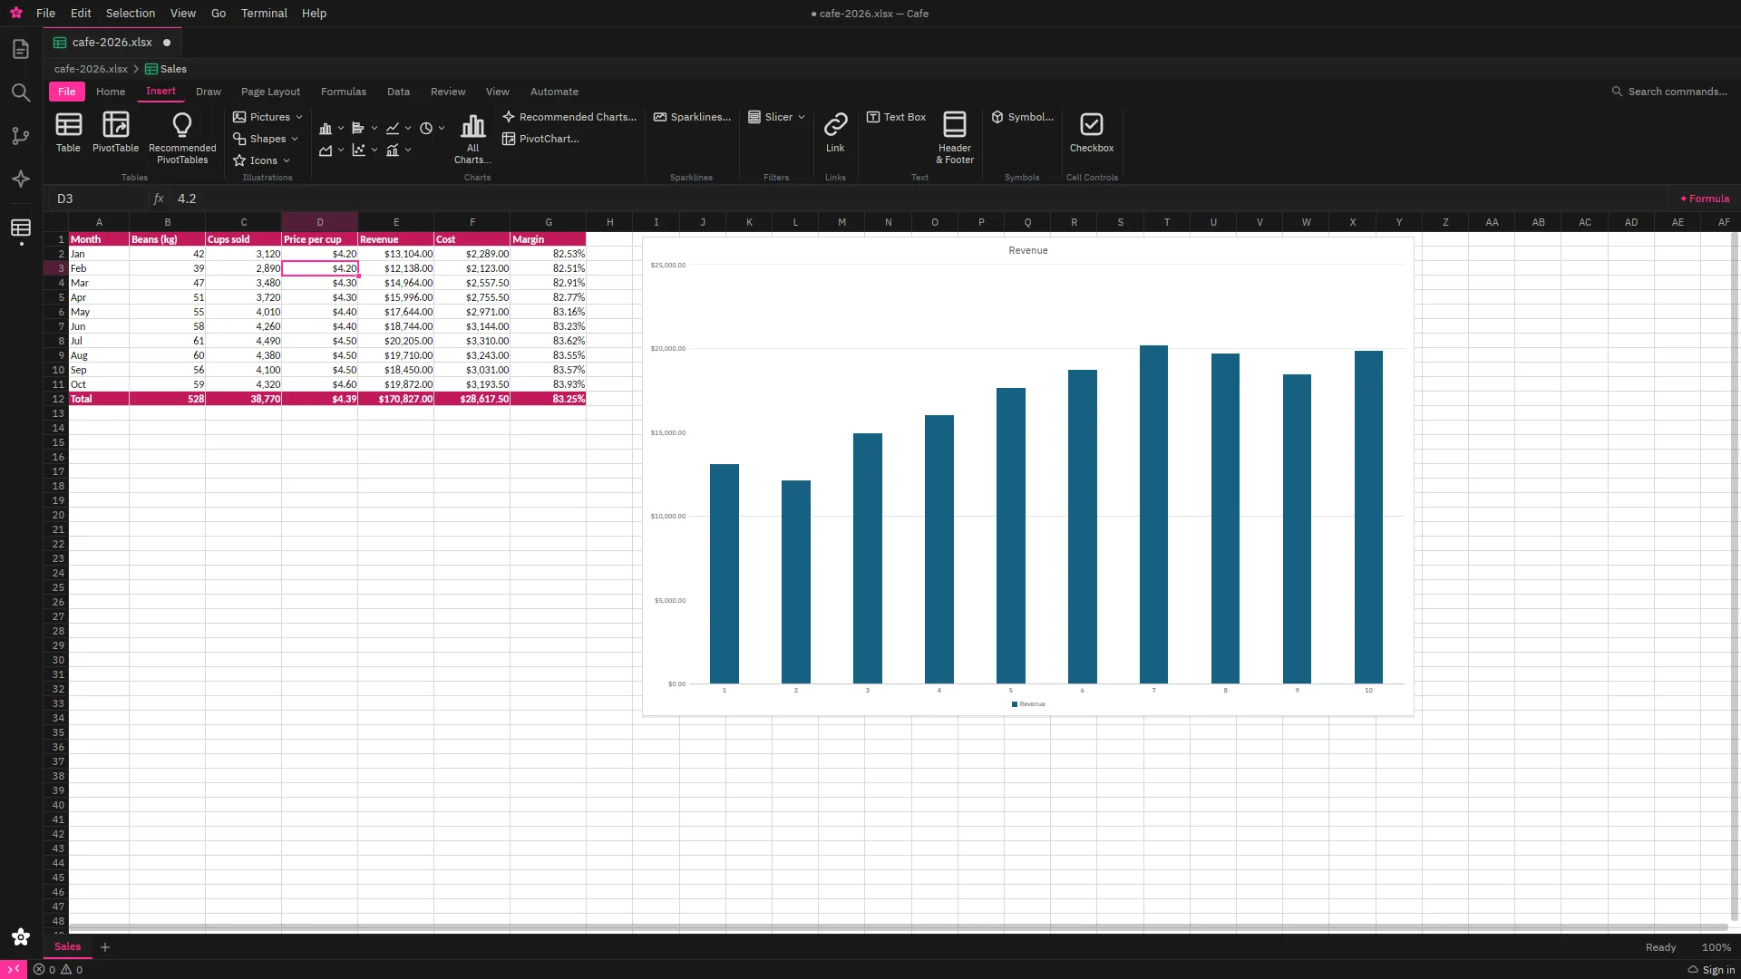
Task: Click the Revenue chart title
Action: (1028, 250)
